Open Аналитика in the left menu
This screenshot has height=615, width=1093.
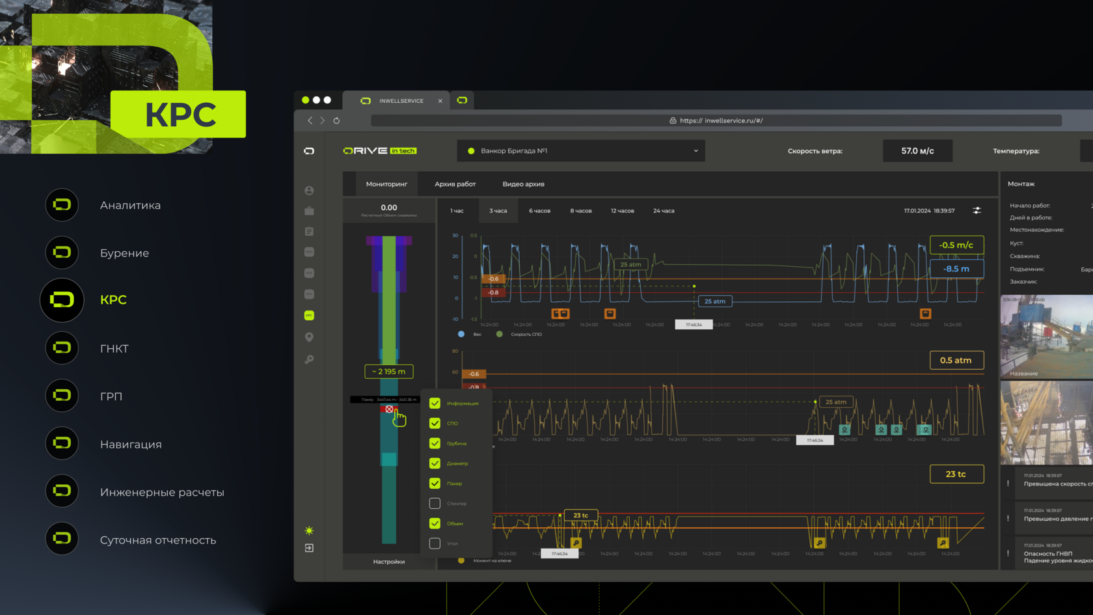pyautogui.click(x=131, y=206)
